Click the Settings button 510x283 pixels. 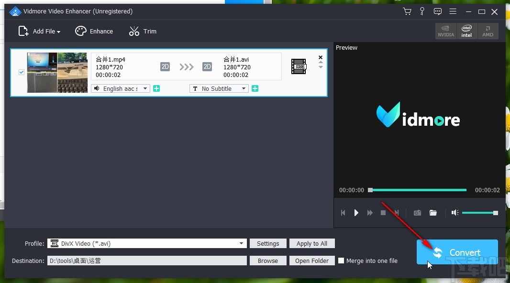pos(268,243)
